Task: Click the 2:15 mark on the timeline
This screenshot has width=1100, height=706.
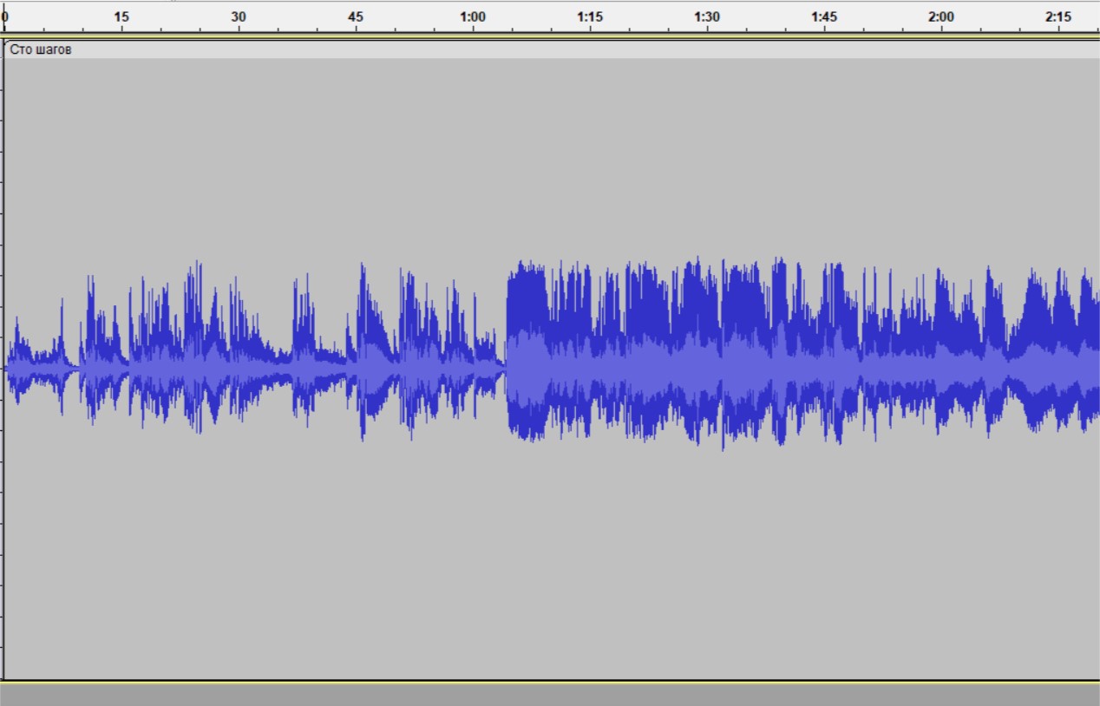Action: (1058, 16)
